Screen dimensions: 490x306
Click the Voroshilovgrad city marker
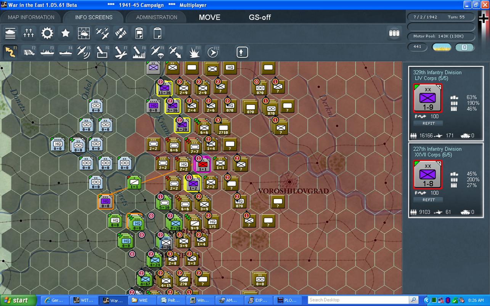[289, 182]
